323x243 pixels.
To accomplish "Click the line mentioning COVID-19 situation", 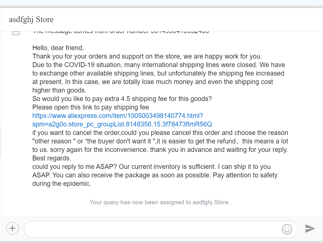I will pyautogui.click(x=159, y=65).
